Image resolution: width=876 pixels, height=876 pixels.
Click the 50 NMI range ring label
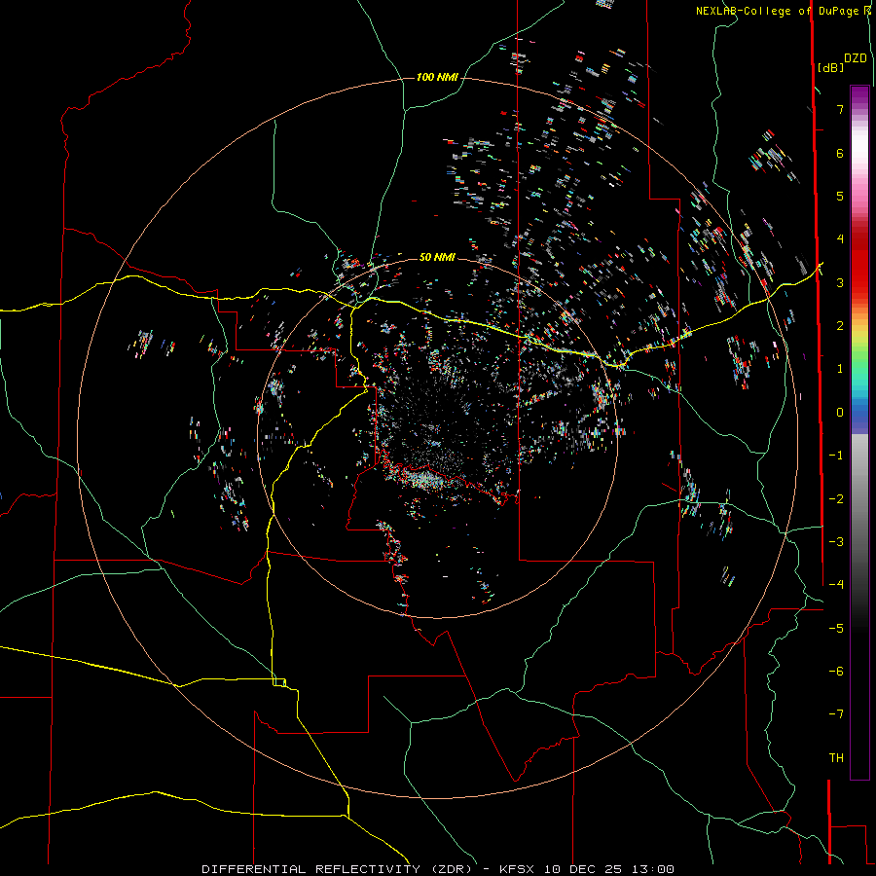point(437,257)
